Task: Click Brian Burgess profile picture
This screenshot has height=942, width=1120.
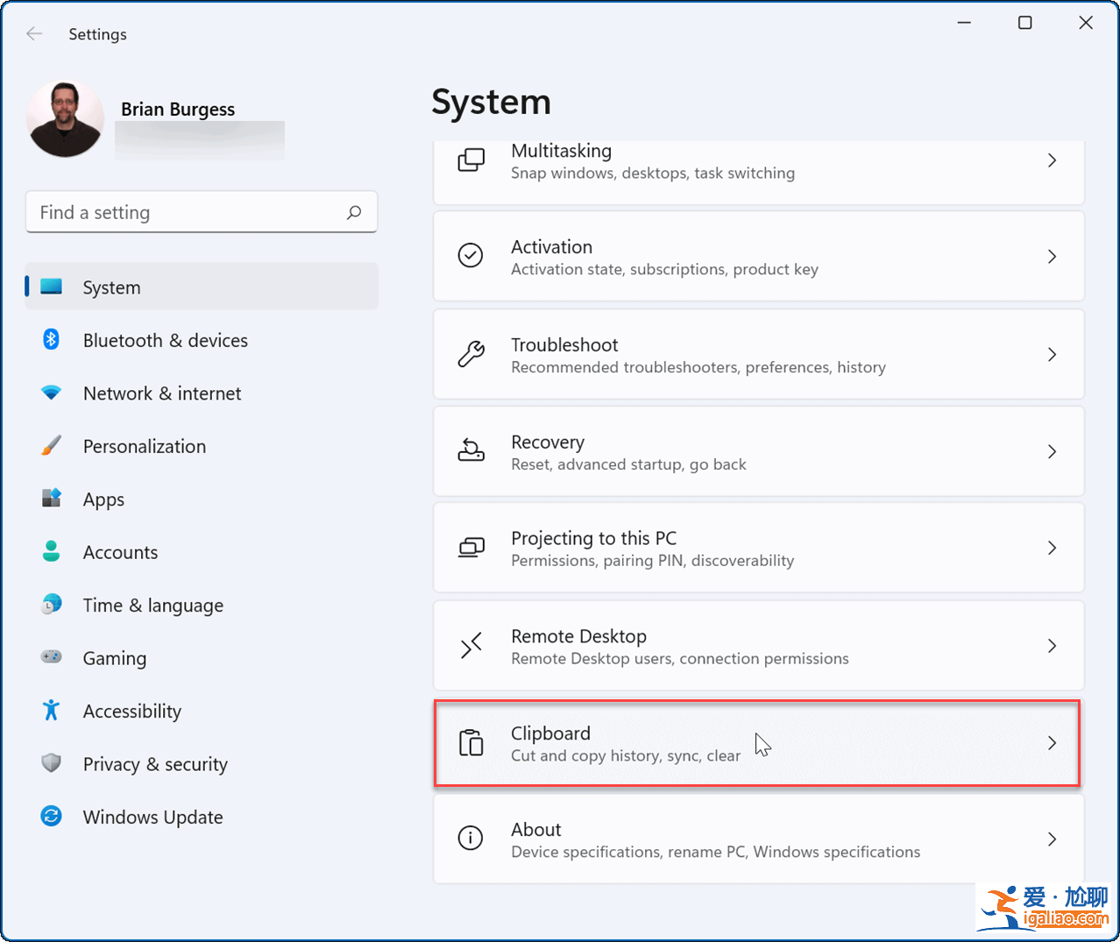Action: point(65,120)
